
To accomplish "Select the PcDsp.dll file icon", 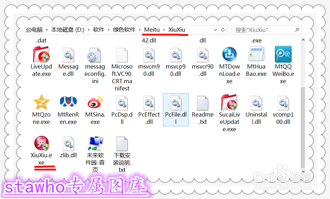I will click(122, 103).
